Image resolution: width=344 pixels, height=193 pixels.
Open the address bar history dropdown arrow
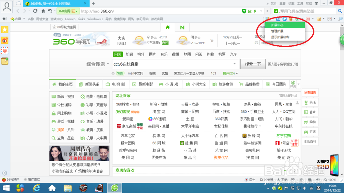[261, 11]
